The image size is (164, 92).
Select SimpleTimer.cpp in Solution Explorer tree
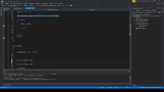143,25
